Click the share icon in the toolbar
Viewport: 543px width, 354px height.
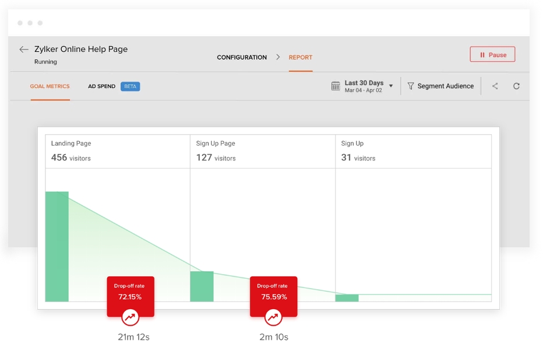click(495, 86)
